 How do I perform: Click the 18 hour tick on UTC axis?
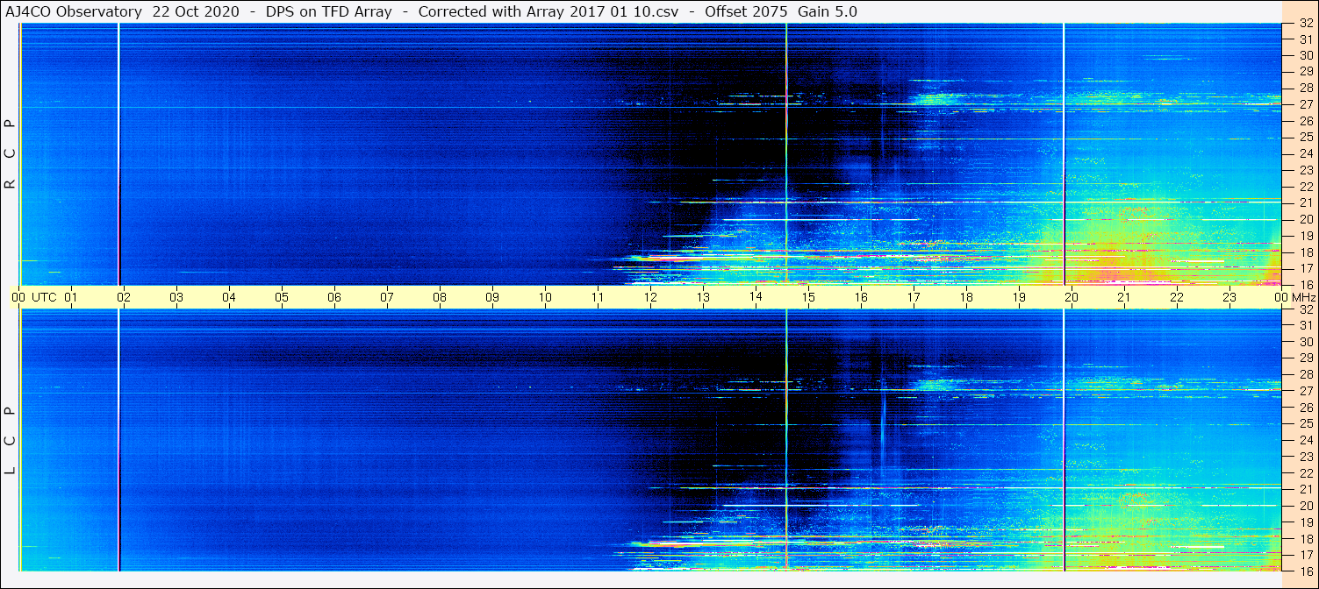(966, 297)
